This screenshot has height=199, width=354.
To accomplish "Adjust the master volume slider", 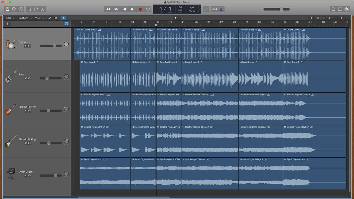I will click(x=281, y=9).
